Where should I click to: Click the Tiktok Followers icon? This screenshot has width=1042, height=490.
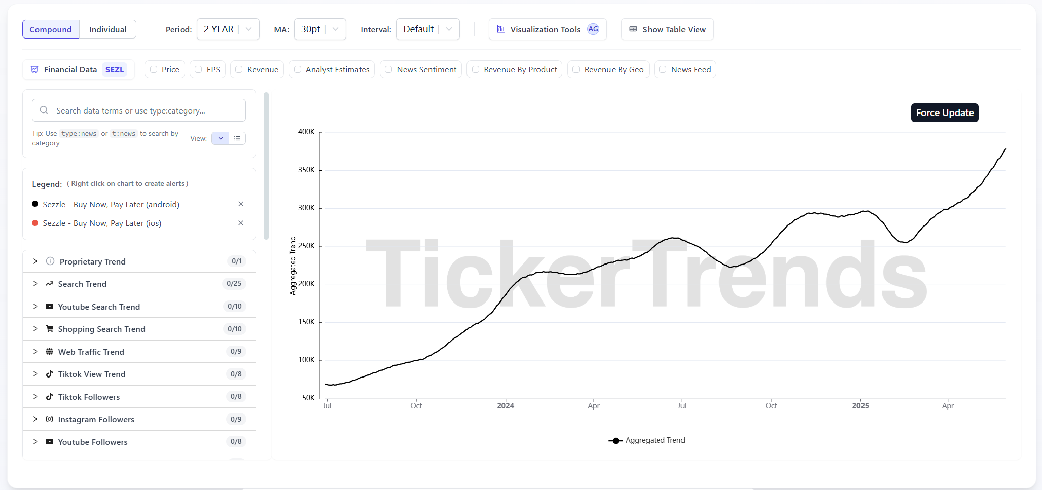(49, 396)
